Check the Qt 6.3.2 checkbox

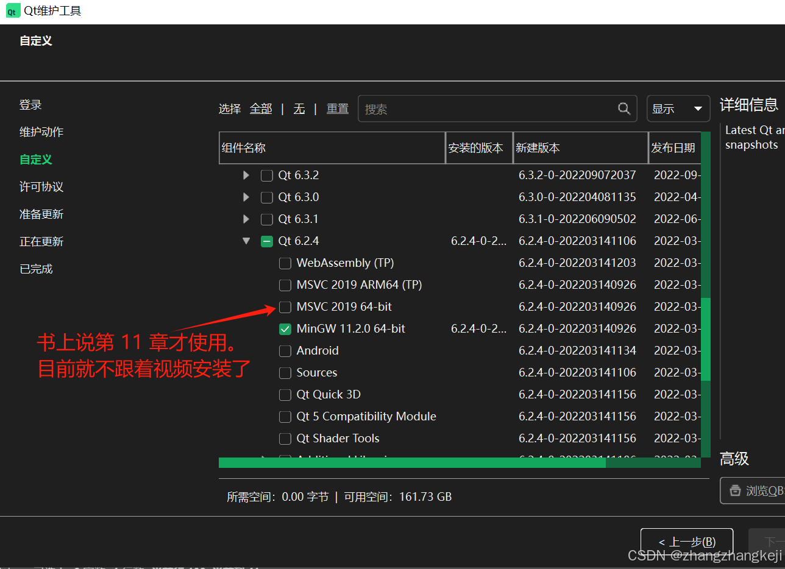(266, 175)
